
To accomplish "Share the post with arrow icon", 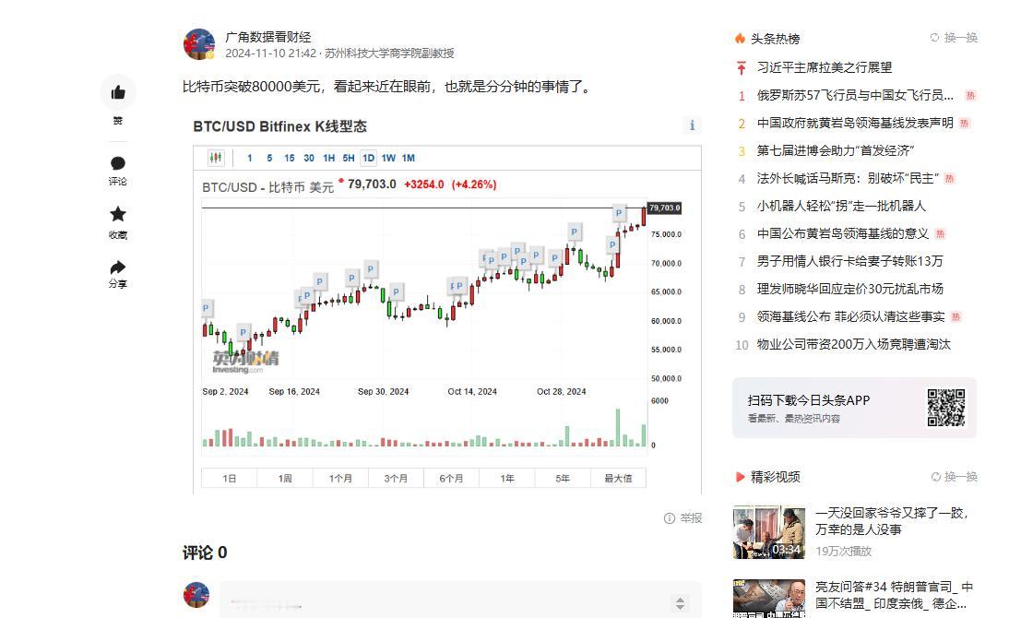I will tap(118, 267).
